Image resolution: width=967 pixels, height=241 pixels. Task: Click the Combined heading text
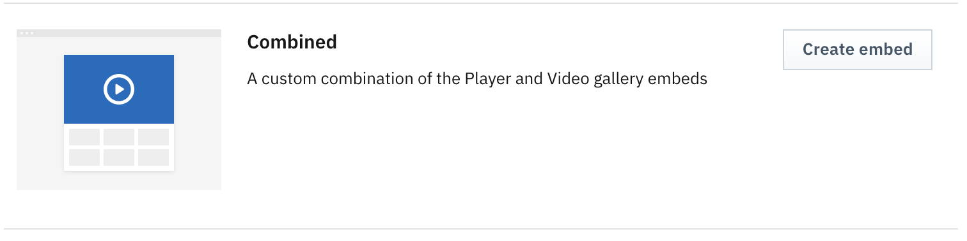coord(292,42)
